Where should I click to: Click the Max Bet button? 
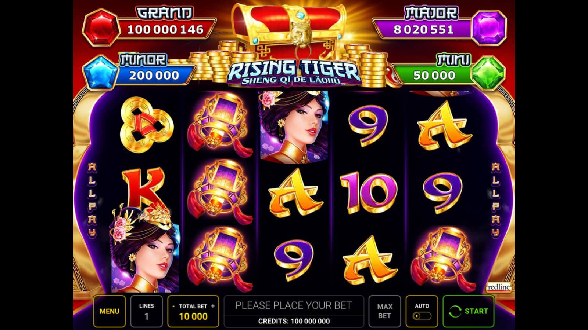click(384, 311)
